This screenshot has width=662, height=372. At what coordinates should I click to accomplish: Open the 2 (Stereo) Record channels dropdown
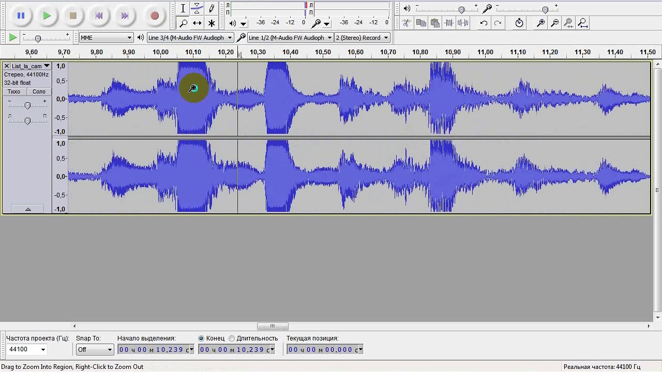pyautogui.click(x=362, y=38)
